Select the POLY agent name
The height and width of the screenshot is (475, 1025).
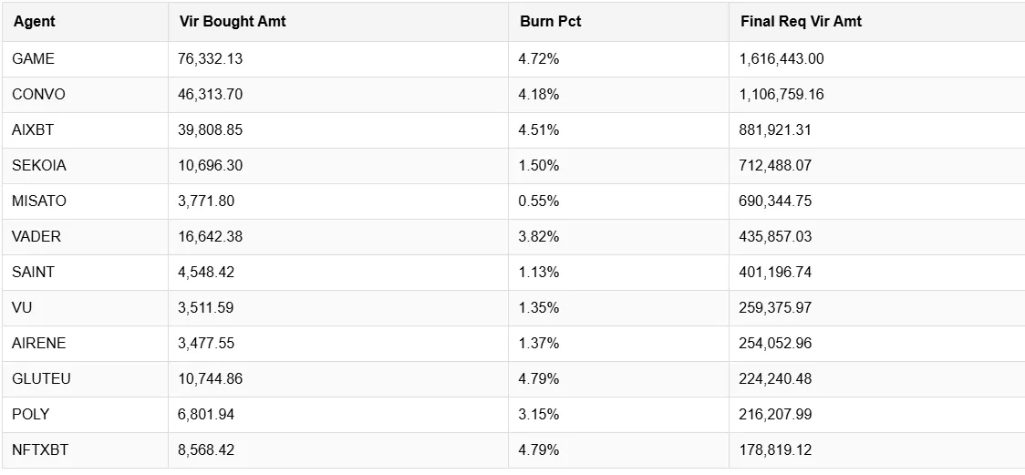click(x=31, y=414)
